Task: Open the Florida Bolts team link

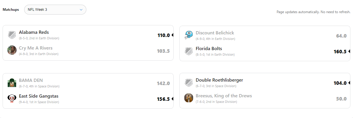Action: (x=209, y=49)
